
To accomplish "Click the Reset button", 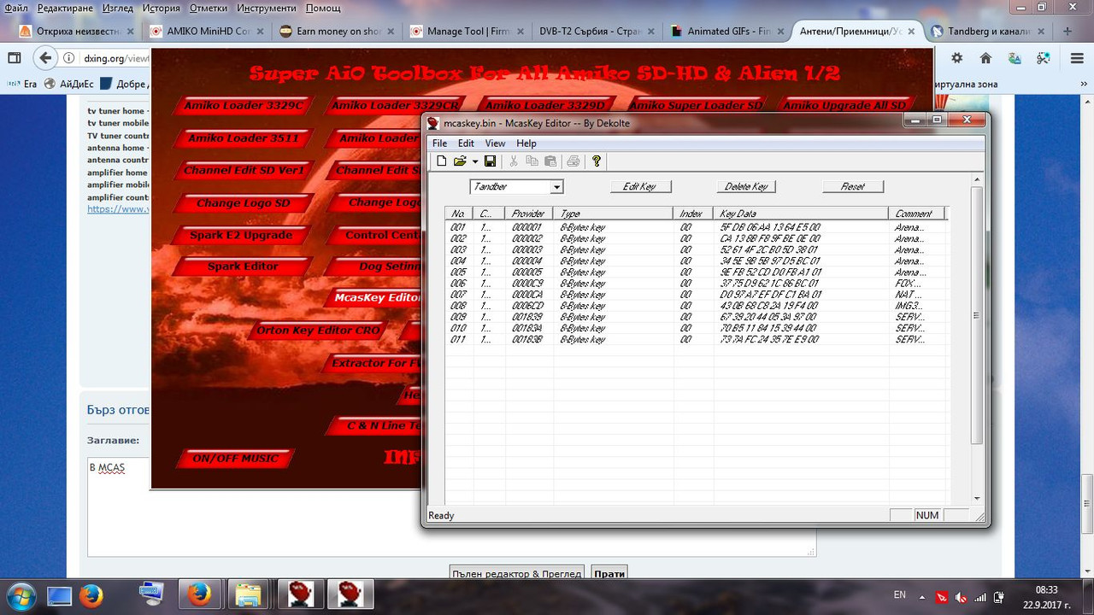I will [852, 186].
